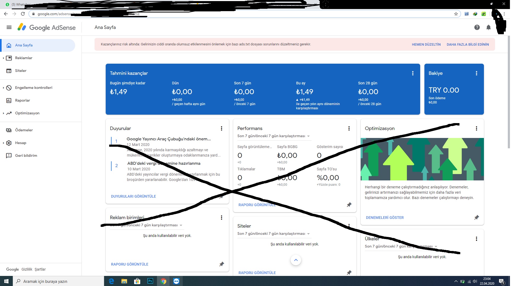
Task: Open the Şartlar footer link
Action: [40, 270]
